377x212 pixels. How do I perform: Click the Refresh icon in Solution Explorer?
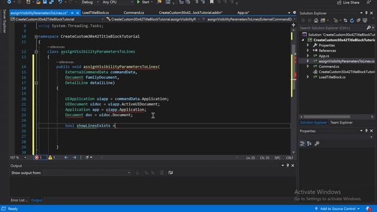(352, 21)
